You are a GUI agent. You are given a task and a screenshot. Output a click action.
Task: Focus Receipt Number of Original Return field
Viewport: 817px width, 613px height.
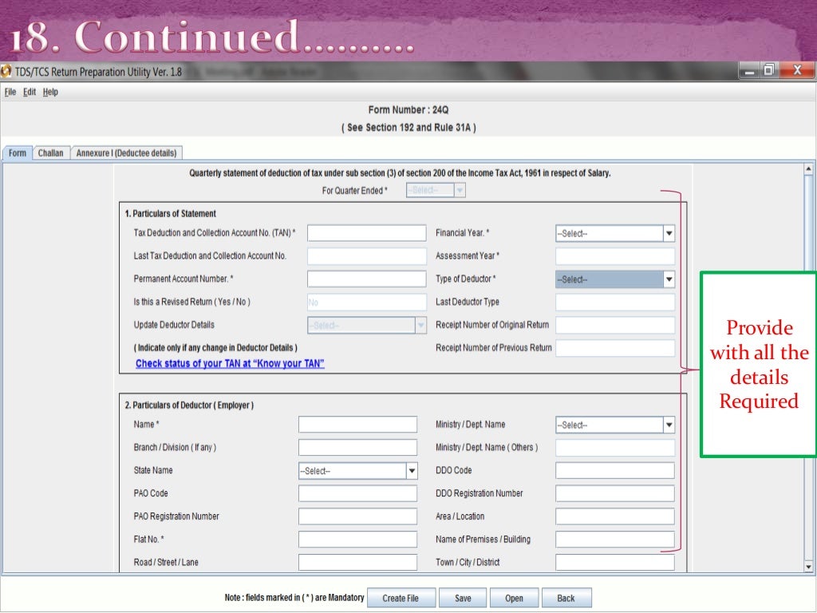[615, 325]
